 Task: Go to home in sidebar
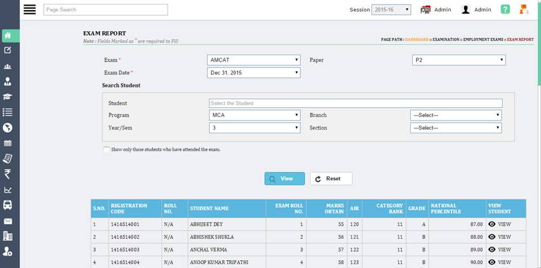tap(8, 35)
